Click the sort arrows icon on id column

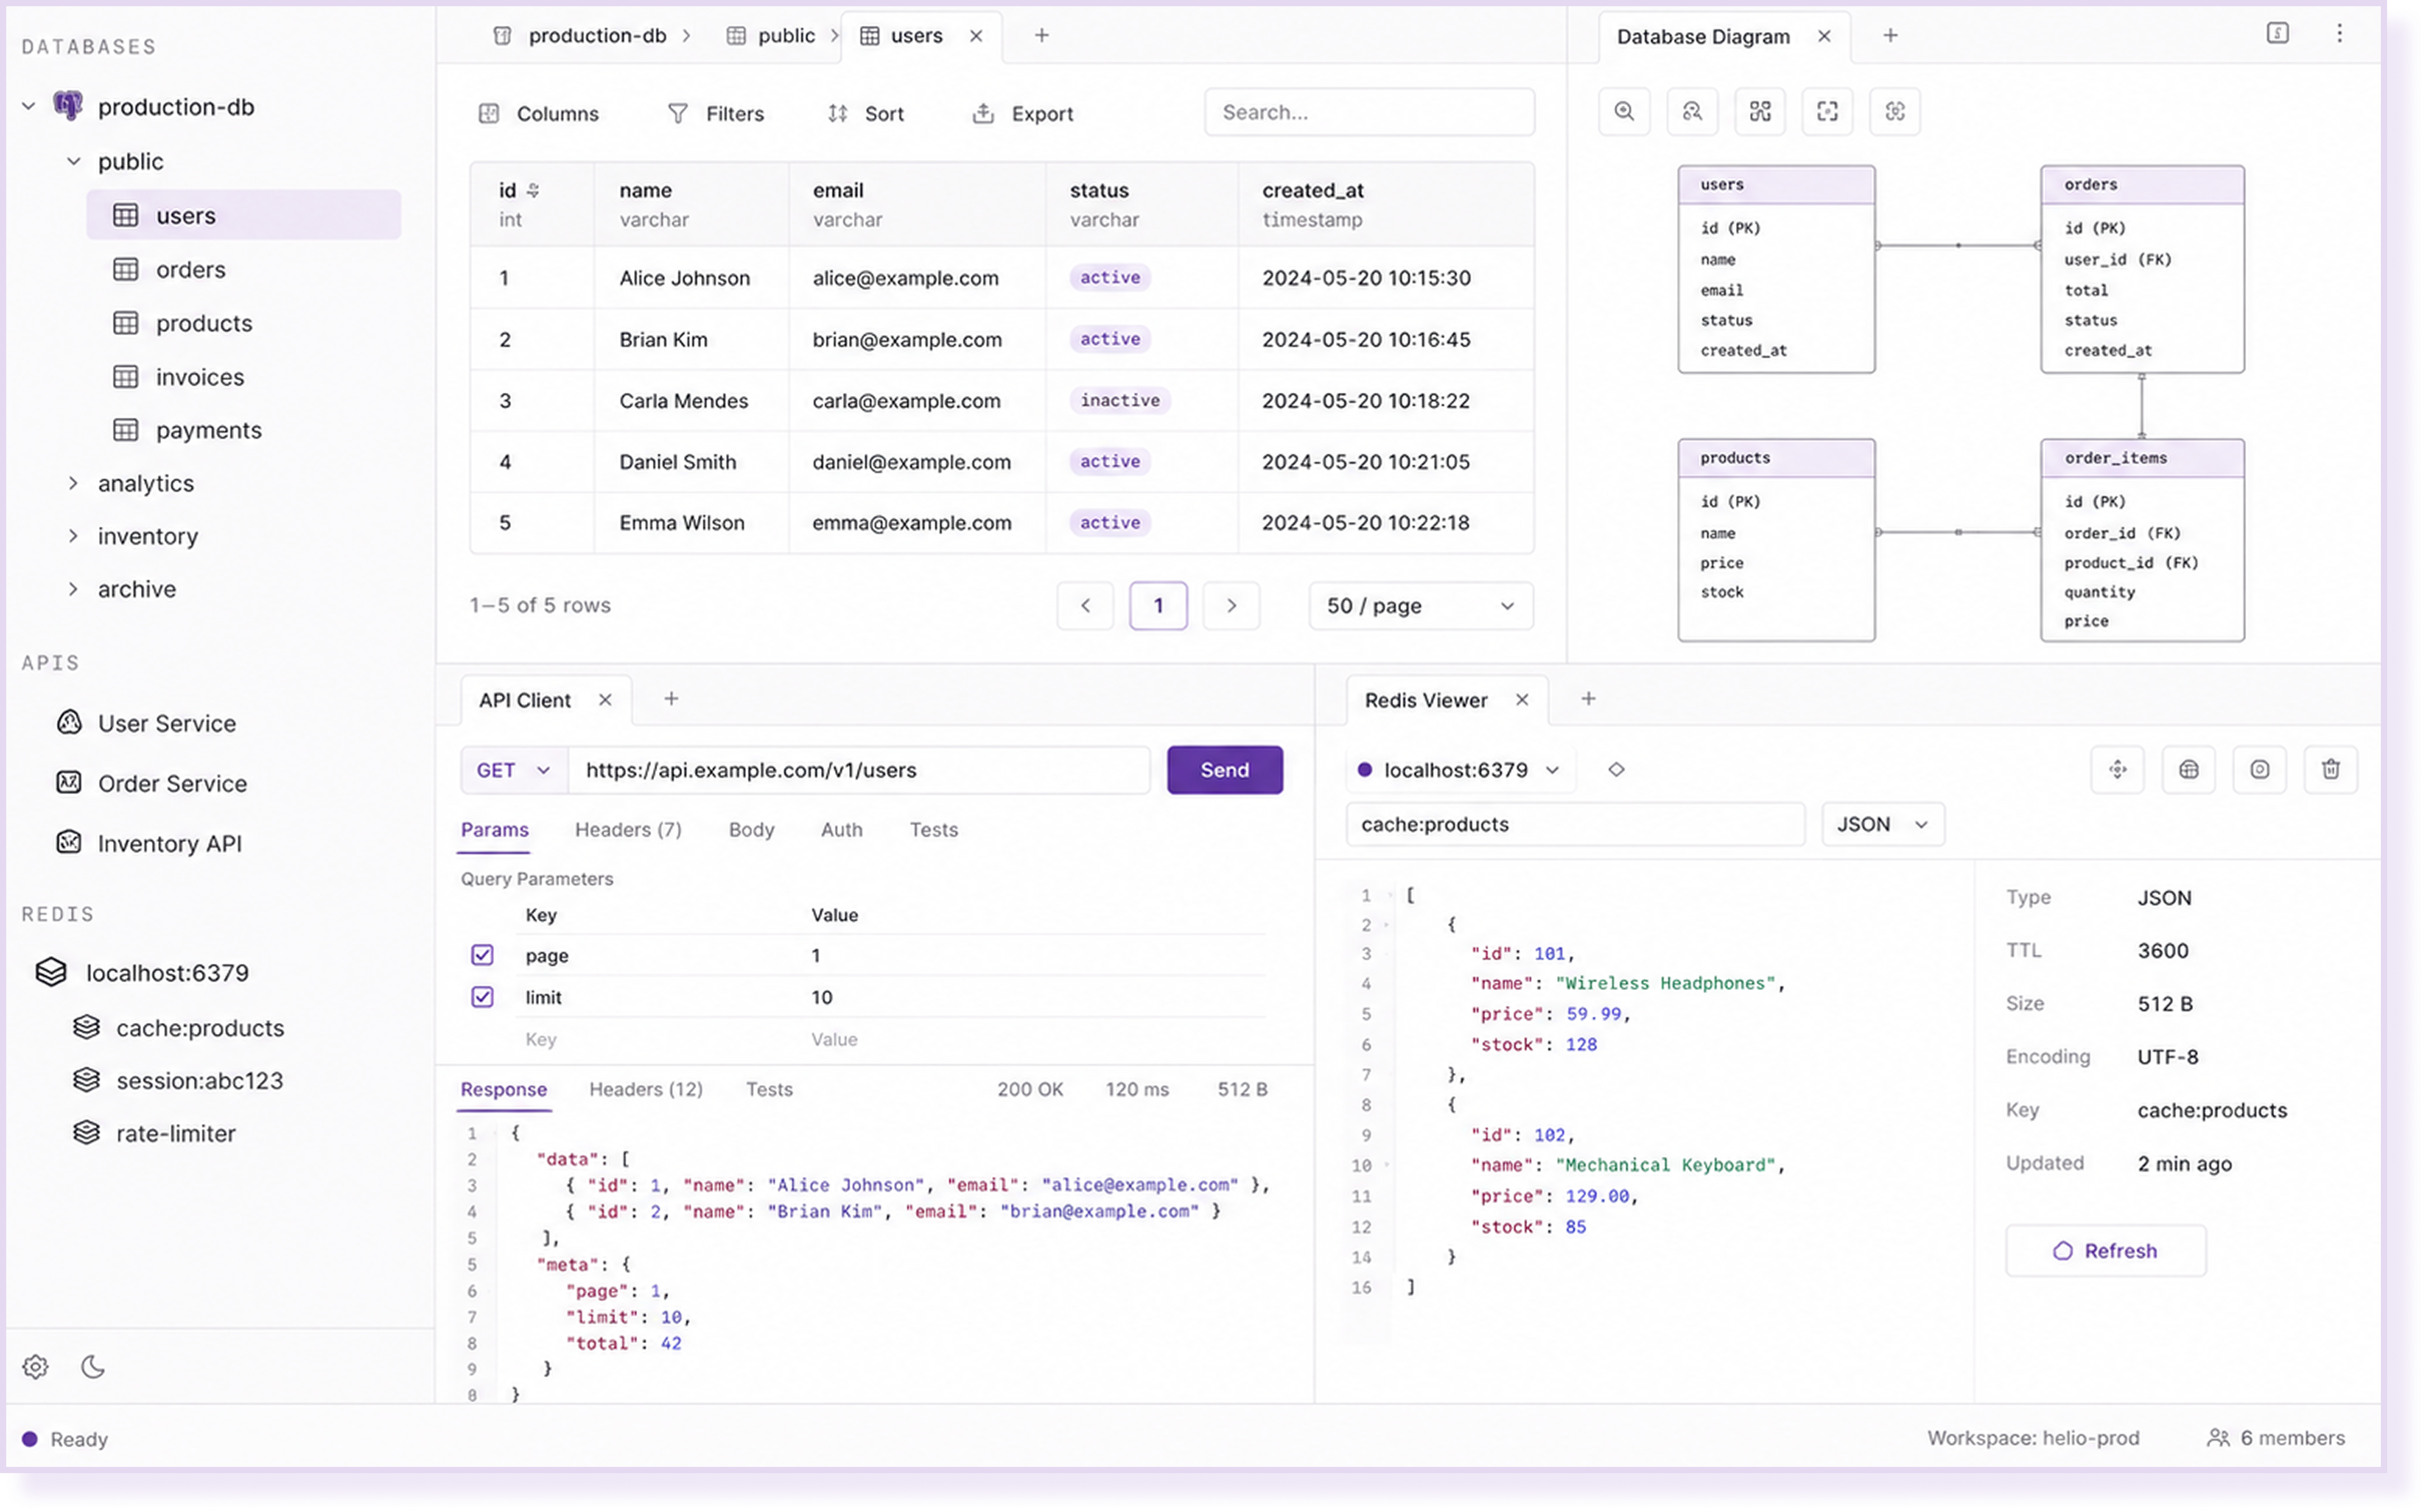(x=533, y=190)
